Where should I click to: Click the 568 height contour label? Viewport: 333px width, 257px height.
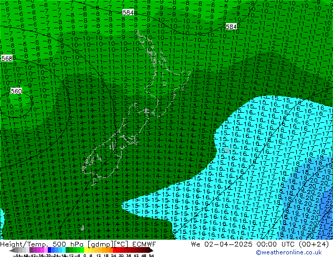point(7,58)
